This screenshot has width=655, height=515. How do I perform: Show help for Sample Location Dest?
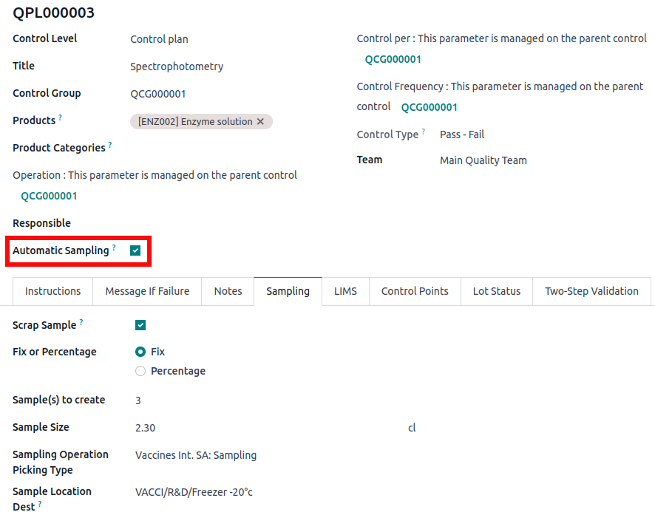[40, 504]
